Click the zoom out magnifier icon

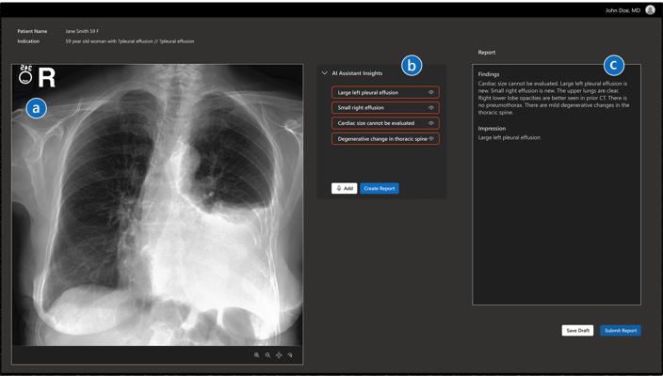click(267, 355)
